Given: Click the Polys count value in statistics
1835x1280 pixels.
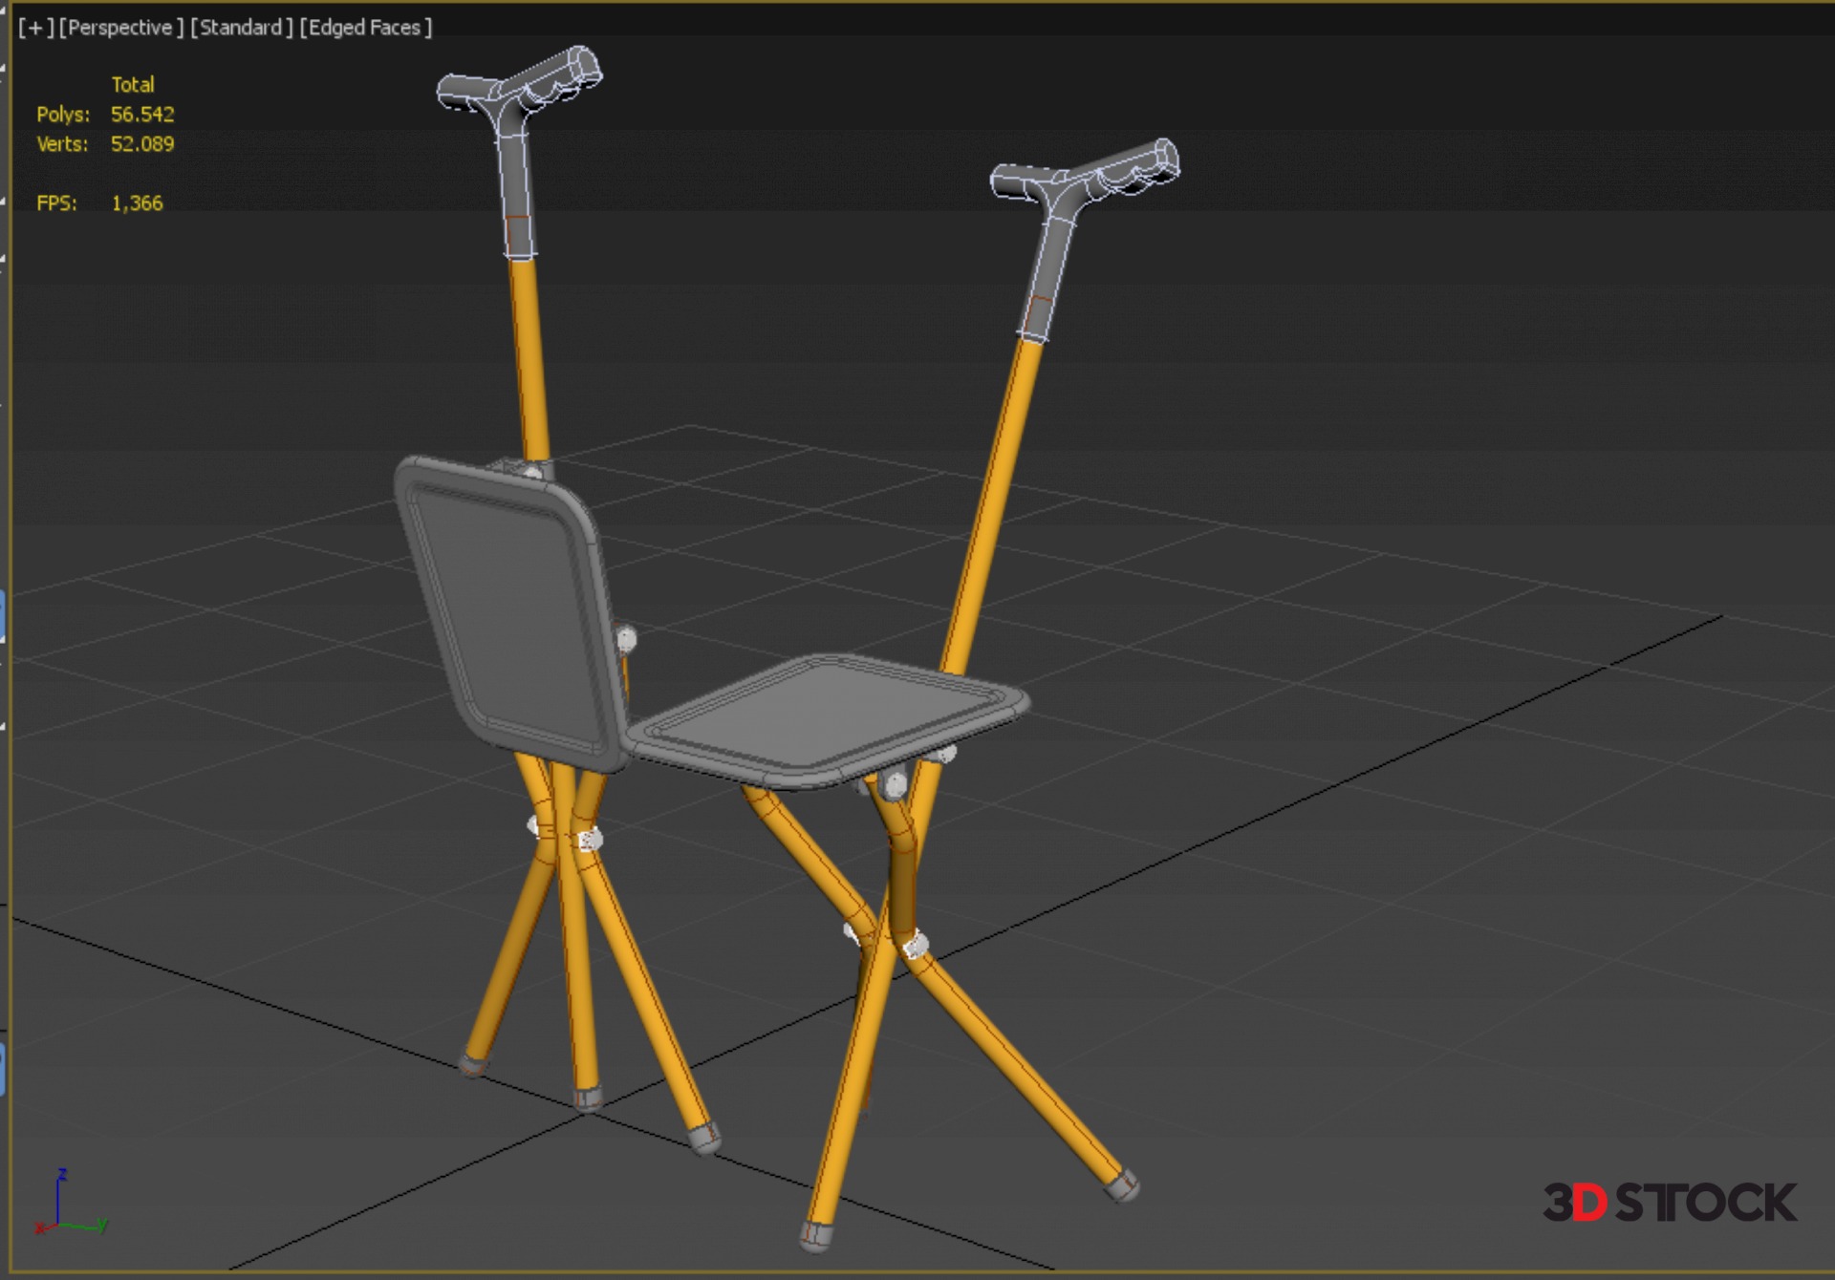Looking at the screenshot, I should tap(142, 115).
